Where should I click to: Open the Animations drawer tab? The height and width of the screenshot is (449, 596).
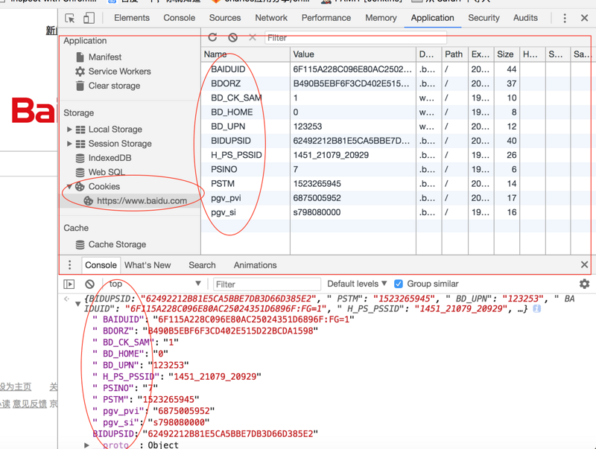(255, 265)
